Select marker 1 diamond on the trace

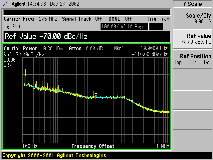(x=96, y=96)
